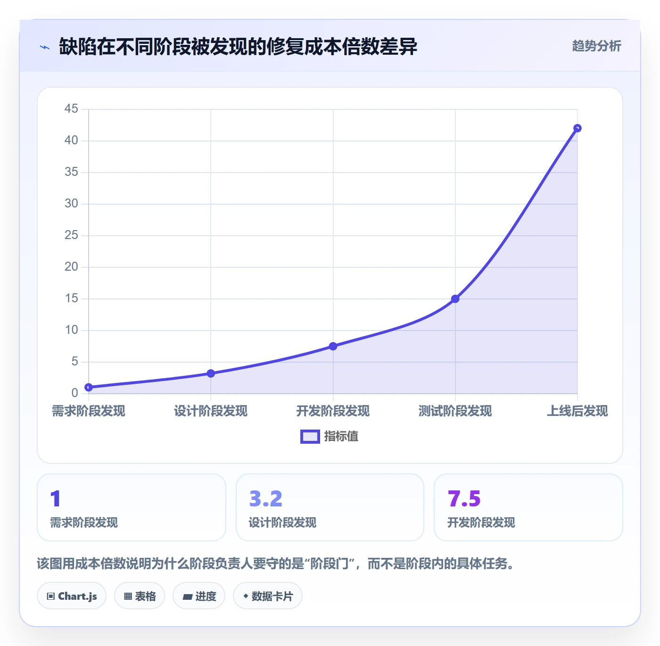Click the bar icon in 进度 chip

click(x=187, y=597)
